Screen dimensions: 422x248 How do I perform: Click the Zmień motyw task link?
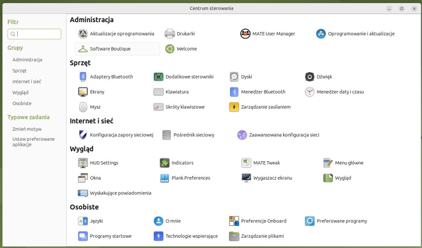(x=27, y=129)
